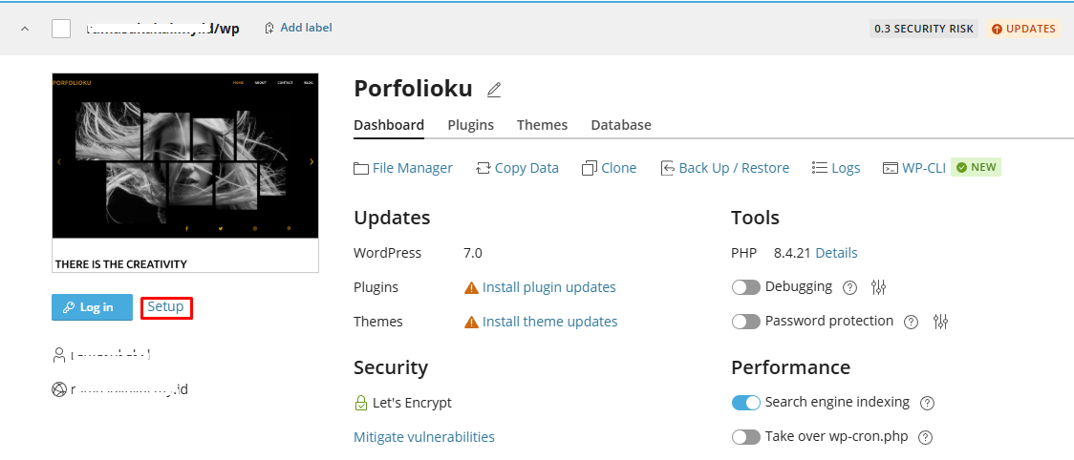Open the PHP Details link
The width and height of the screenshot is (1074, 460).
(836, 253)
